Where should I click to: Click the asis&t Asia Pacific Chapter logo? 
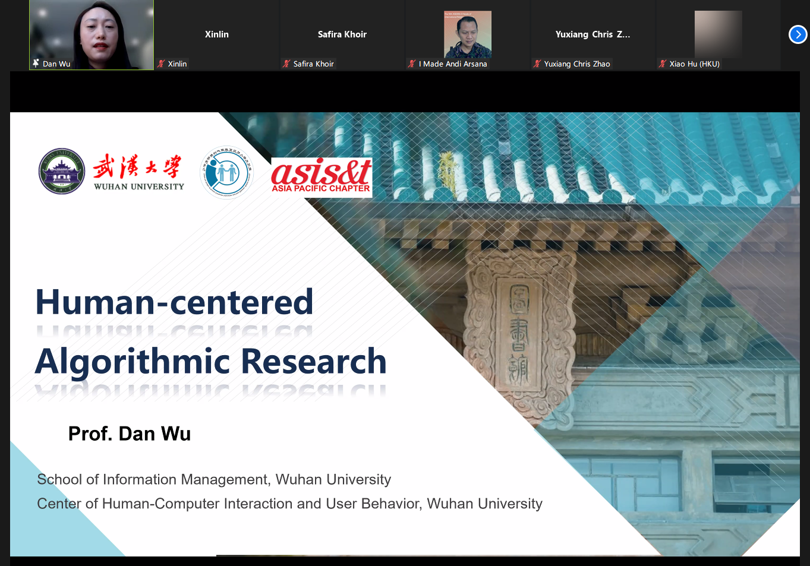[321, 176]
